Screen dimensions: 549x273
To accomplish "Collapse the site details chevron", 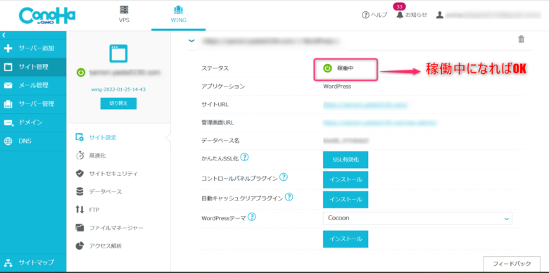I will point(191,41).
